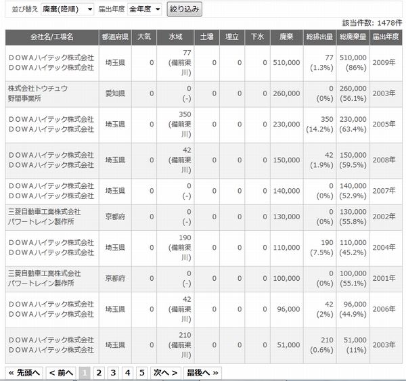406x381 pixels.
Task: Click the 96,000 廃棄 value cell
Action: [286, 309]
